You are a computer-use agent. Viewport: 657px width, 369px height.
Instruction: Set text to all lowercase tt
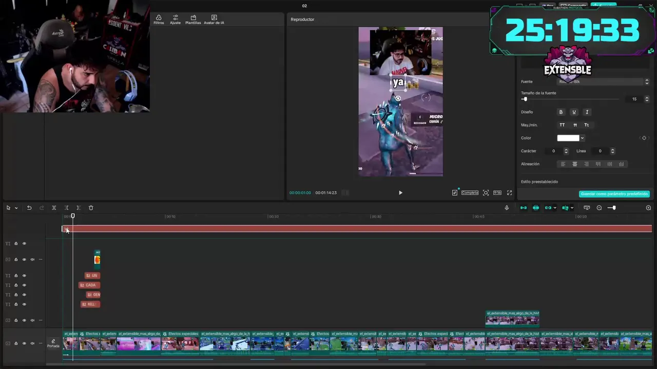575,125
